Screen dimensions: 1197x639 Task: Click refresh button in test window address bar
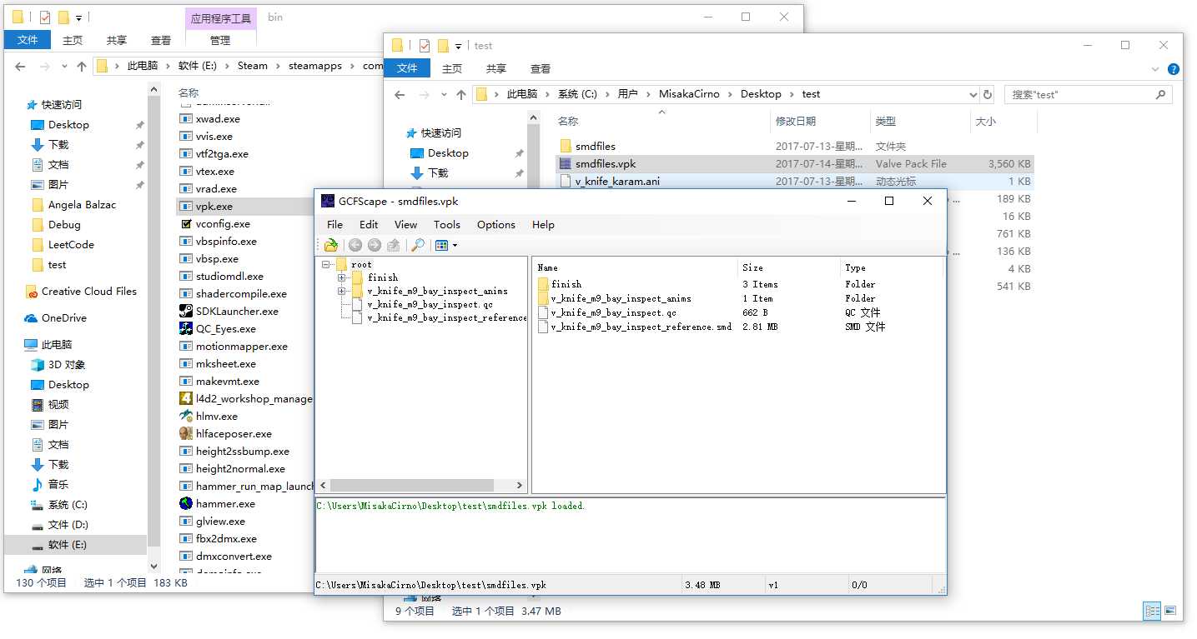(988, 94)
